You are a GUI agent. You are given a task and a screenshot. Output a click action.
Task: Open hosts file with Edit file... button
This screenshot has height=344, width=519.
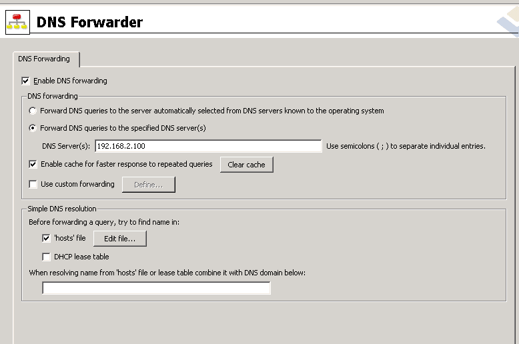click(120, 239)
